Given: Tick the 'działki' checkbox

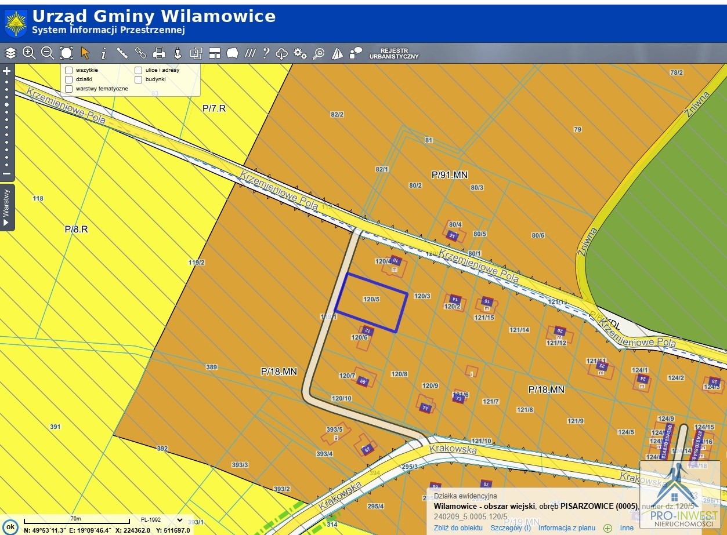Looking at the screenshot, I should (x=69, y=79).
